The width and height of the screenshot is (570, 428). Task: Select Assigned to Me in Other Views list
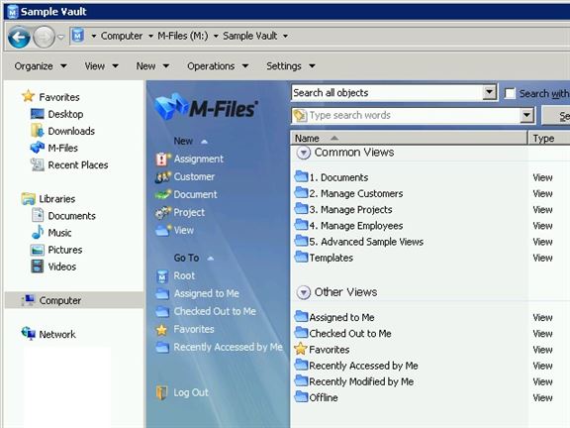tap(334, 317)
